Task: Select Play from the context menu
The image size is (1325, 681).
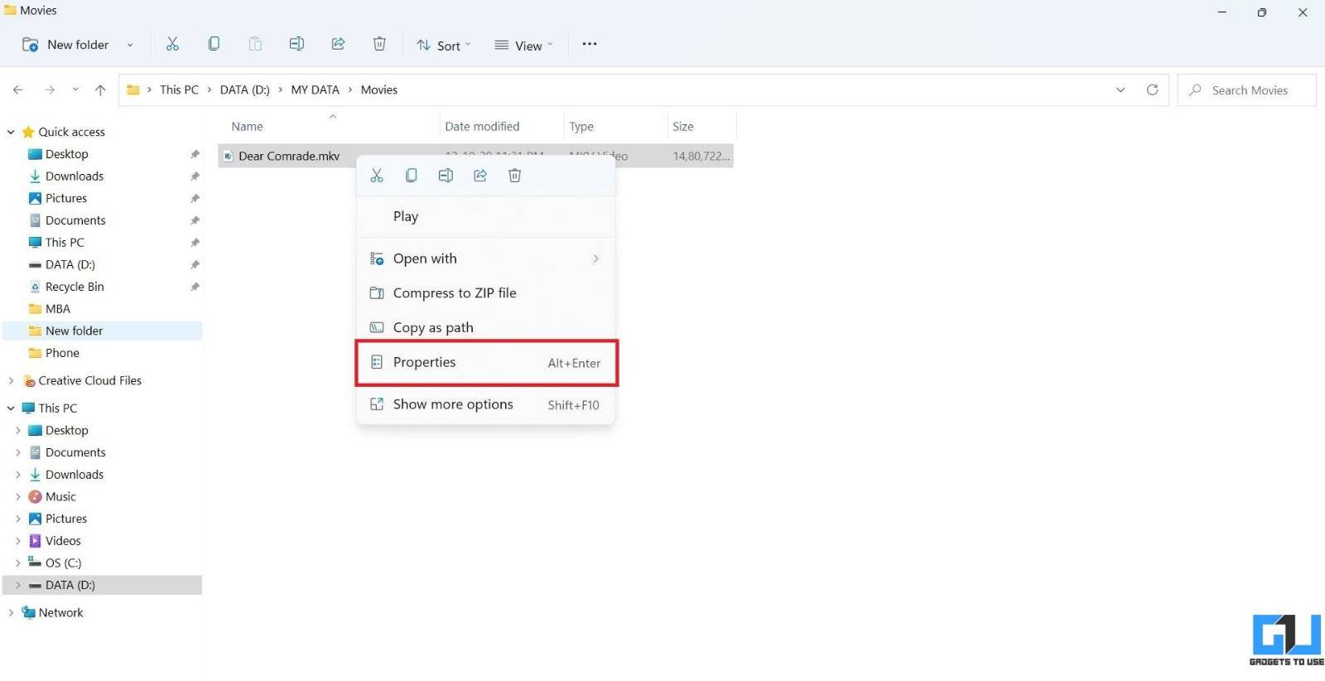Action: [485, 216]
